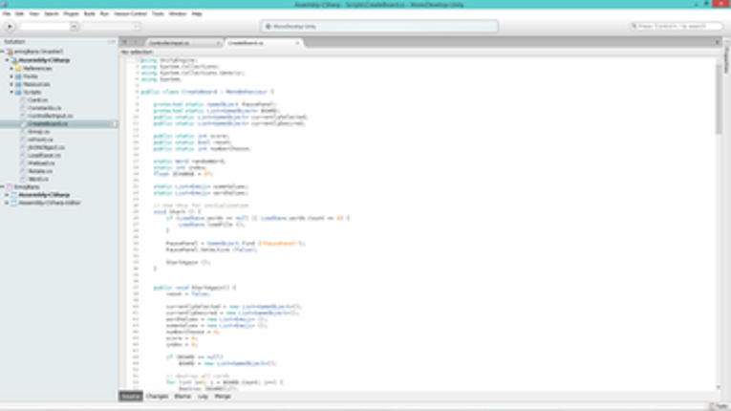Click the Assembly-CSharp-Editor project icon
Screen dimensions: 731x411
click(14, 203)
